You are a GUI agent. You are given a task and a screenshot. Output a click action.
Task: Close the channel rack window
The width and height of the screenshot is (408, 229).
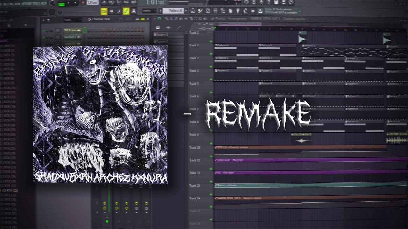tap(148, 19)
